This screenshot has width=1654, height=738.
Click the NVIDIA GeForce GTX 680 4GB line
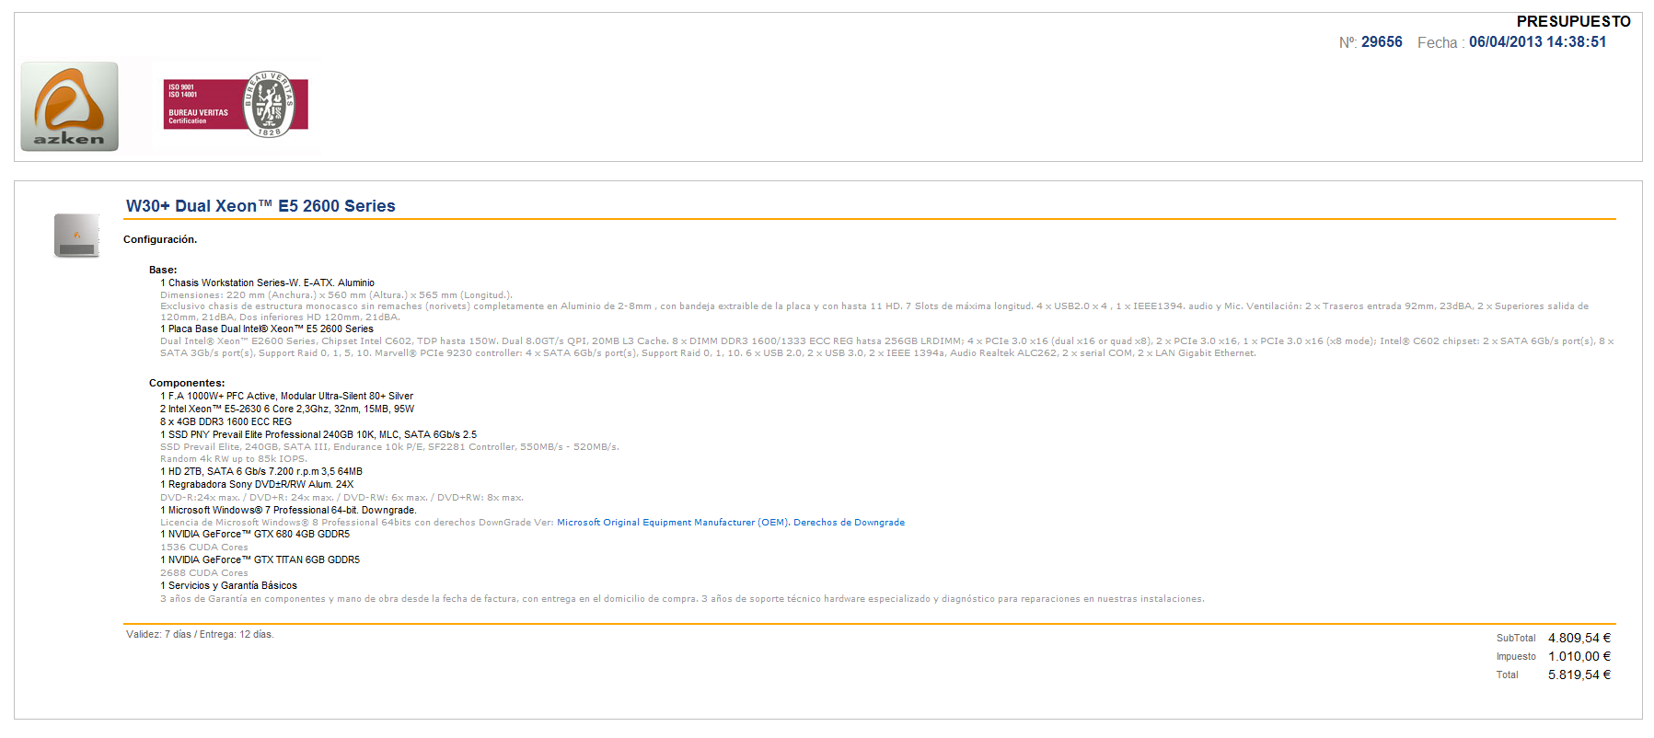pos(255,534)
